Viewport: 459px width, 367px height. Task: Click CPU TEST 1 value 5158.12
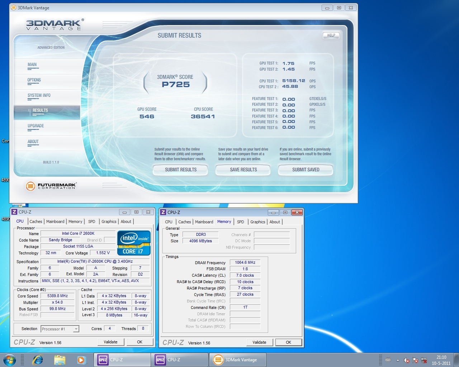click(x=294, y=81)
